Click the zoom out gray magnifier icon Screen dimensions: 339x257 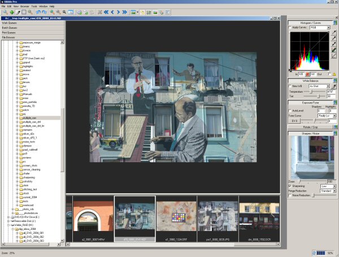[x=58, y=12]
